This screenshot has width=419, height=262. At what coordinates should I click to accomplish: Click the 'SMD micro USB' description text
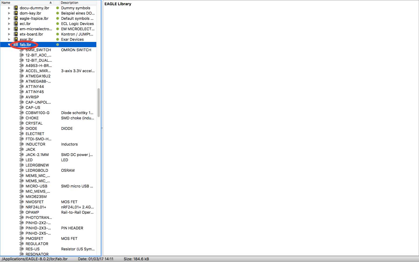point(77,186)
